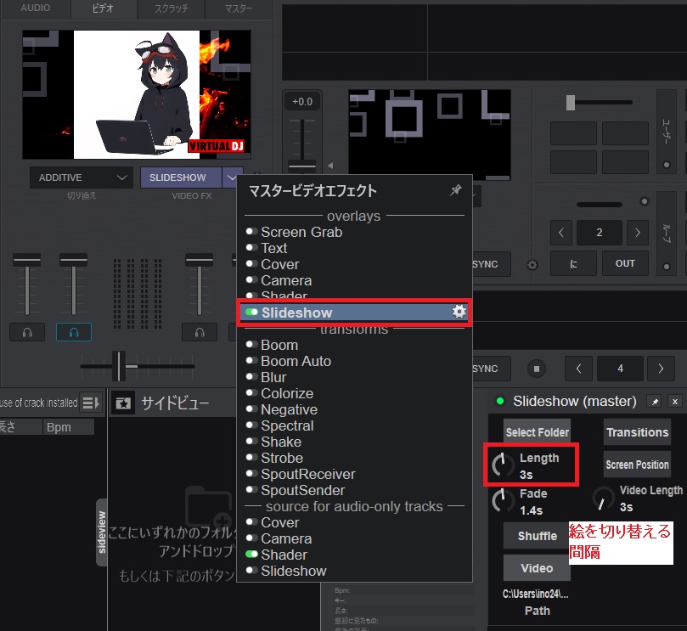This screenshot has width=687, height=631.
Task: Switch to the スクラッチ tab
Action: pyautogui.click(x=172, y=8)
